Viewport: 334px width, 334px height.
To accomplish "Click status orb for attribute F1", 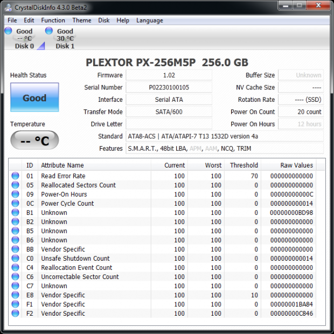I will [15, 304].
